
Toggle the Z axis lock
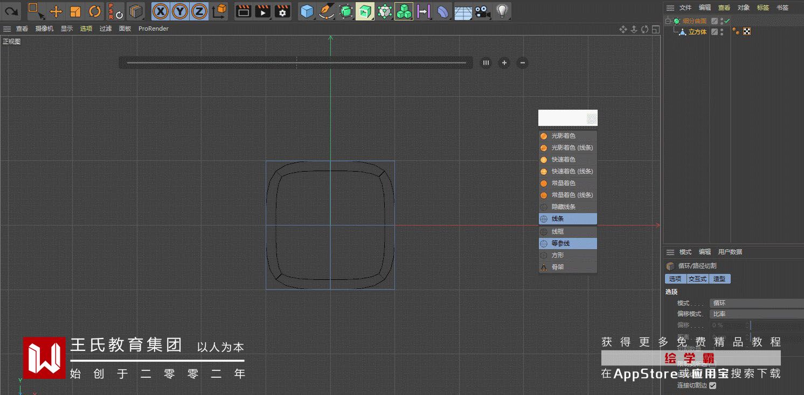tap(199, 11)
